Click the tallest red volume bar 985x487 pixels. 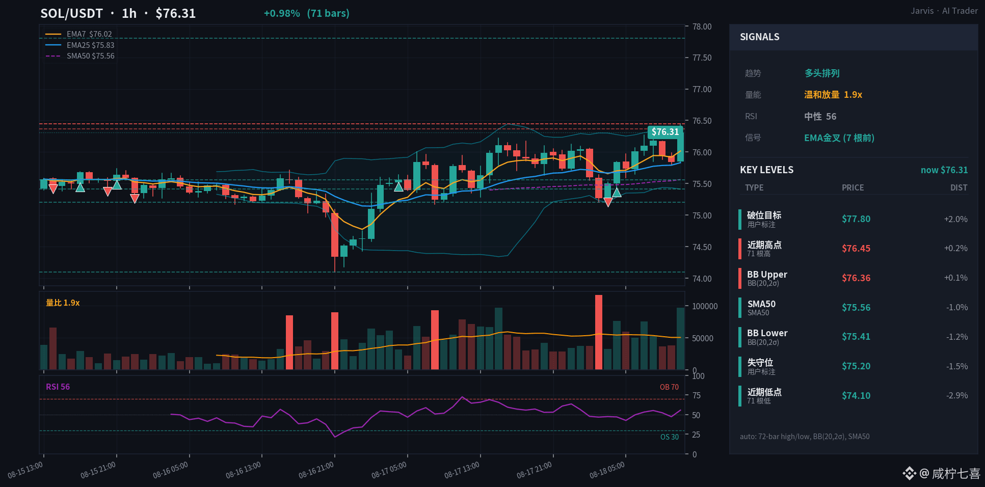tap(599, 332)
